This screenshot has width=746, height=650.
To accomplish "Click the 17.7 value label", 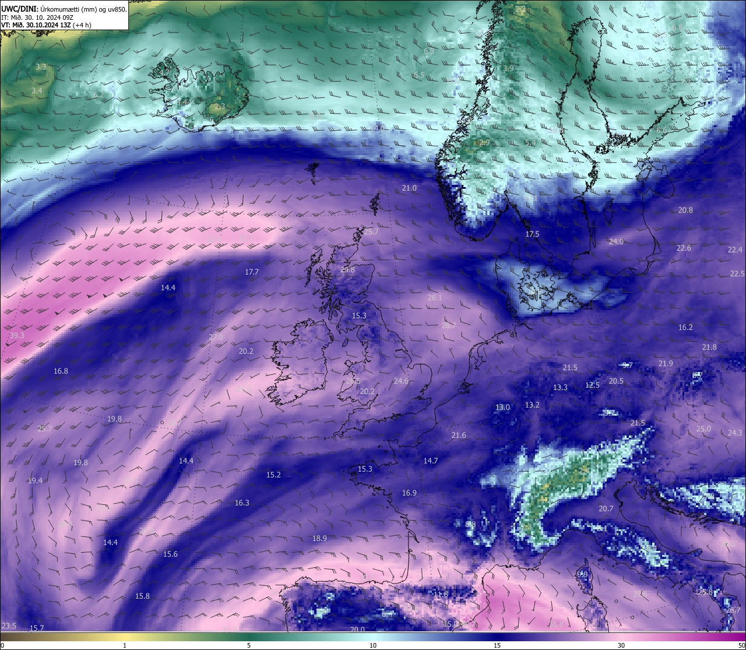I will pos(252,272).
